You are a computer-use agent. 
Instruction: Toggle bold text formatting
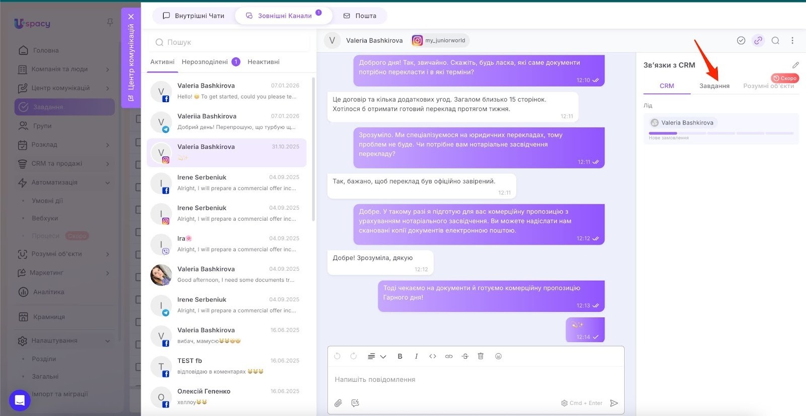pos(400,356)
